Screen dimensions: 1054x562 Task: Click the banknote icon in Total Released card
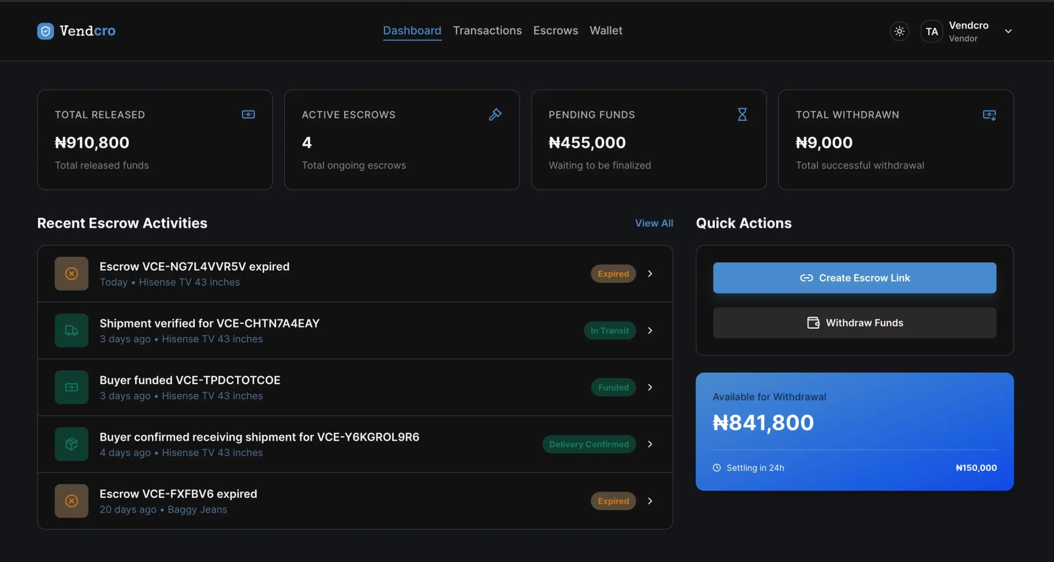click(248, 114)
